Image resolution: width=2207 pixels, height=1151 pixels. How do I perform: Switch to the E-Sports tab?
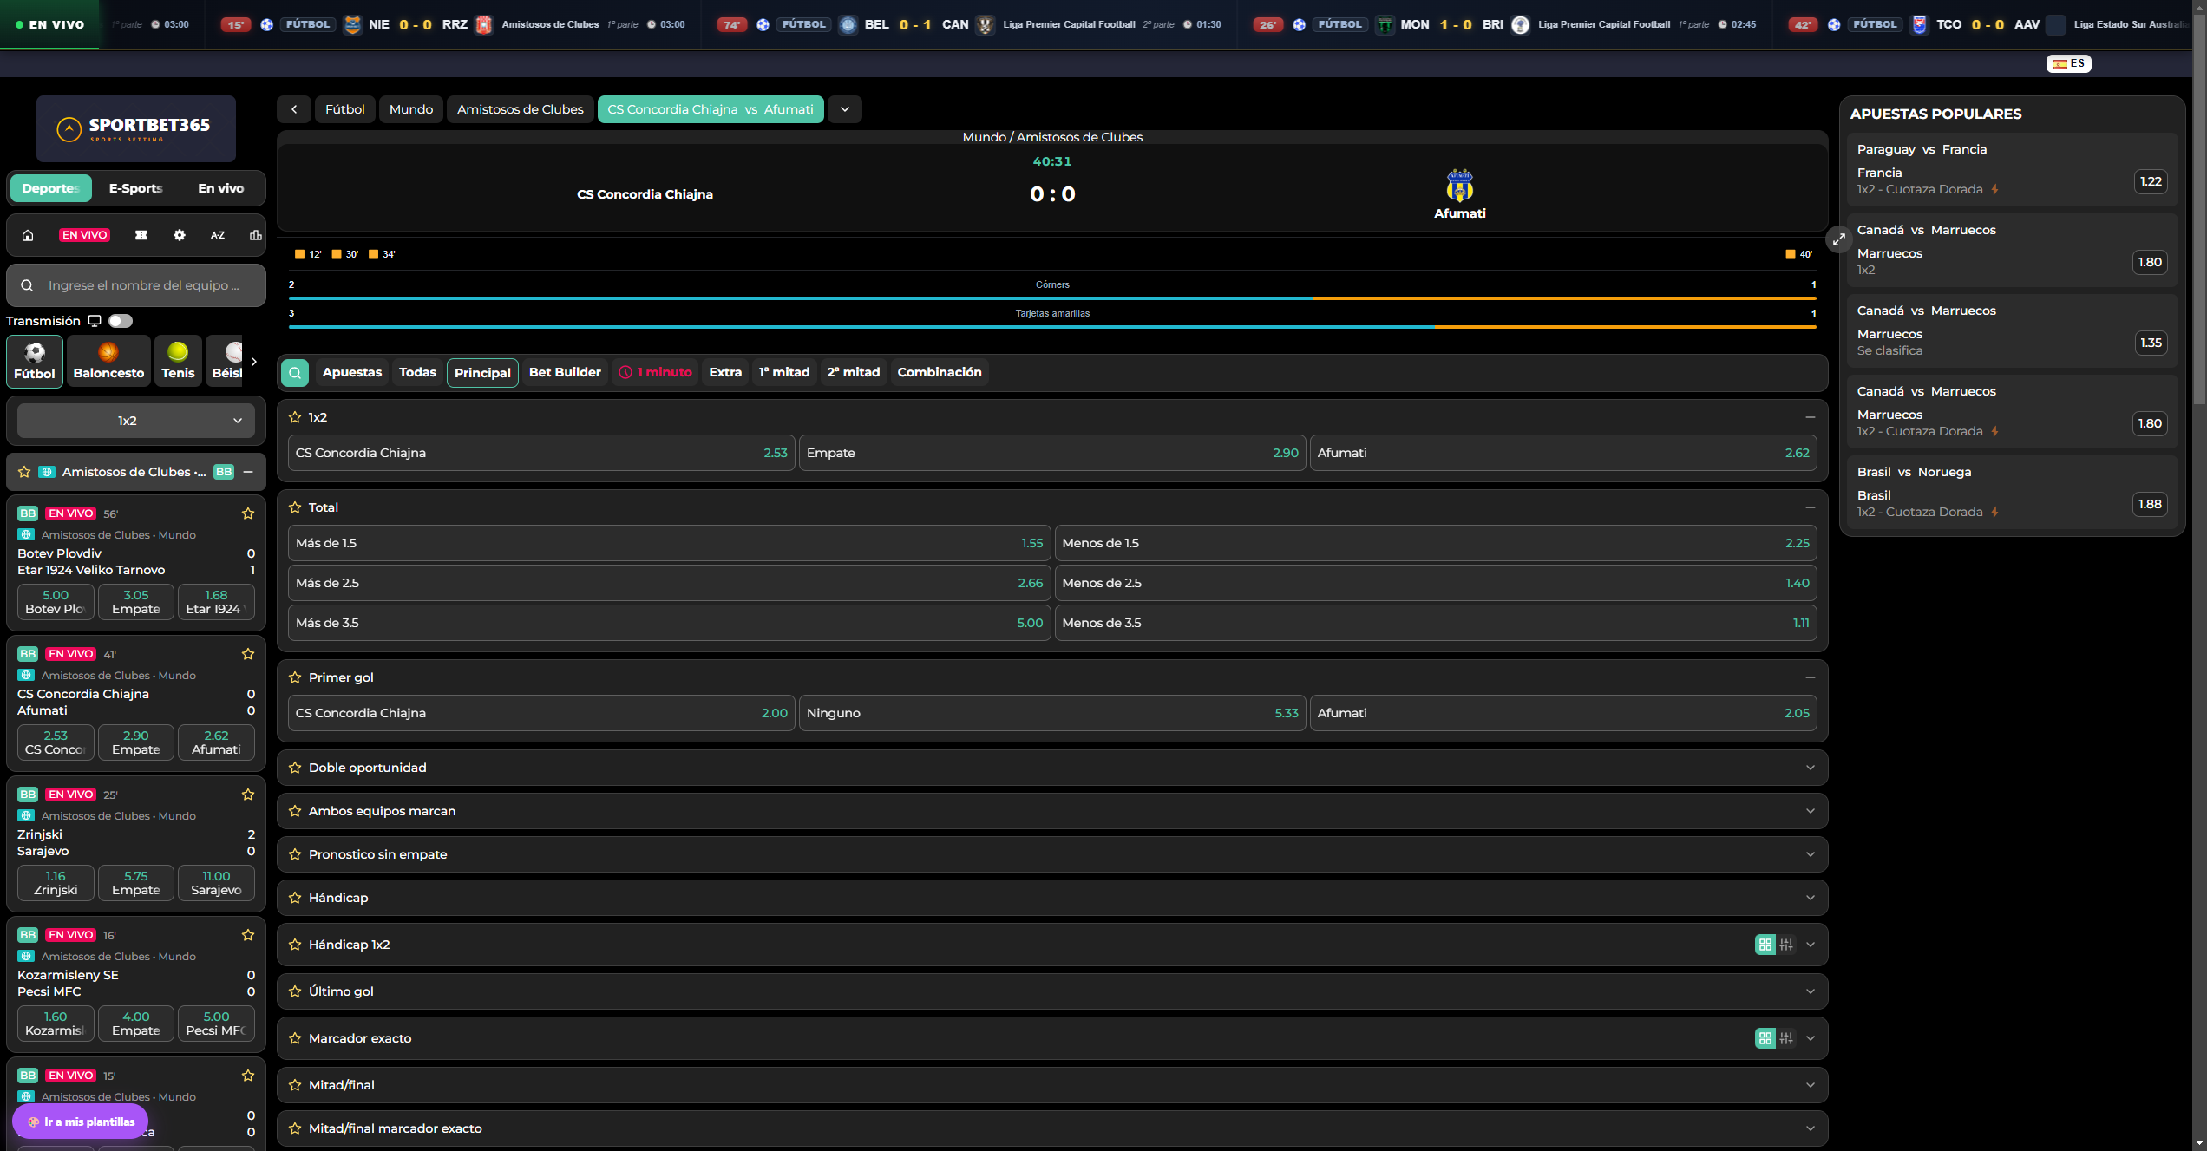[x=136, y=188]
